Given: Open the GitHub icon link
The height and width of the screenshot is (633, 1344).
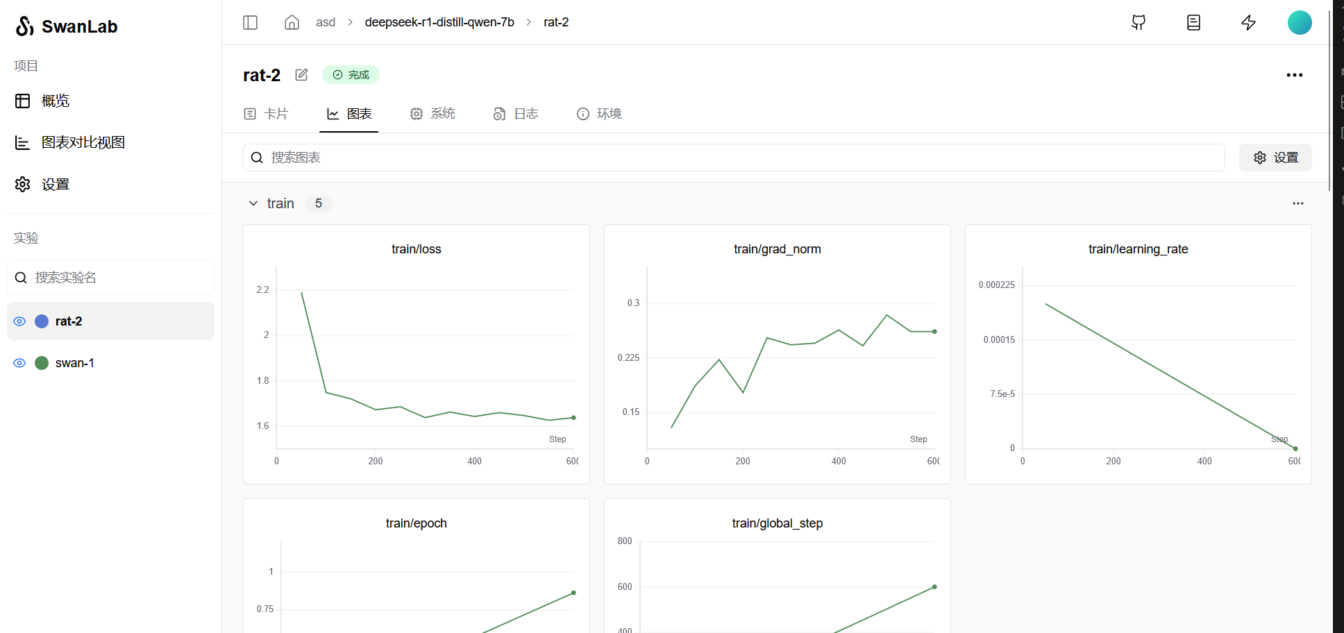Looking at the screenshot, I should (1139, 22).
